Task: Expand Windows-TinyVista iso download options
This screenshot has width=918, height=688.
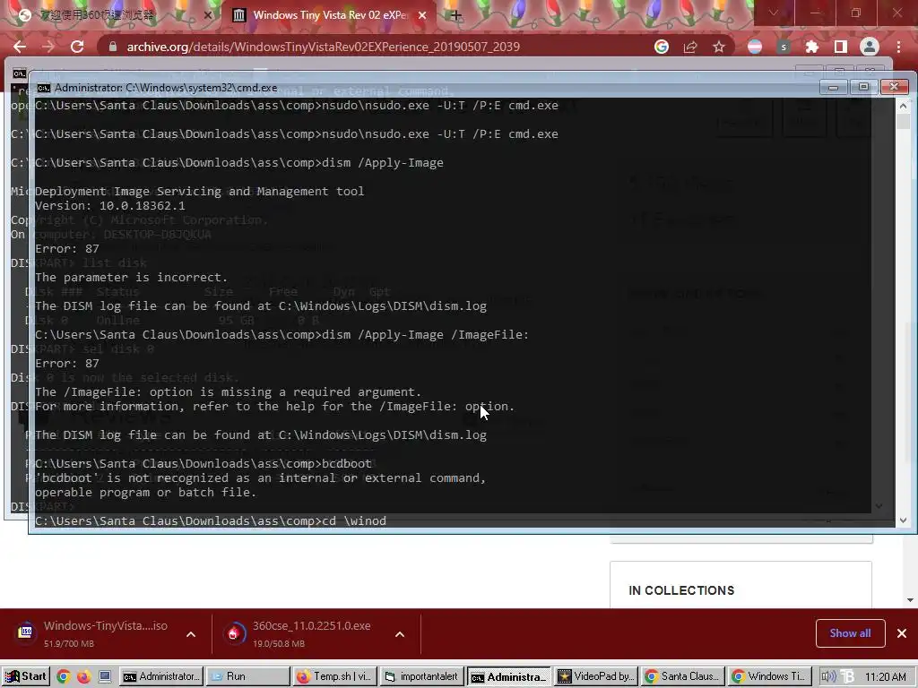Action: (191, 634)
